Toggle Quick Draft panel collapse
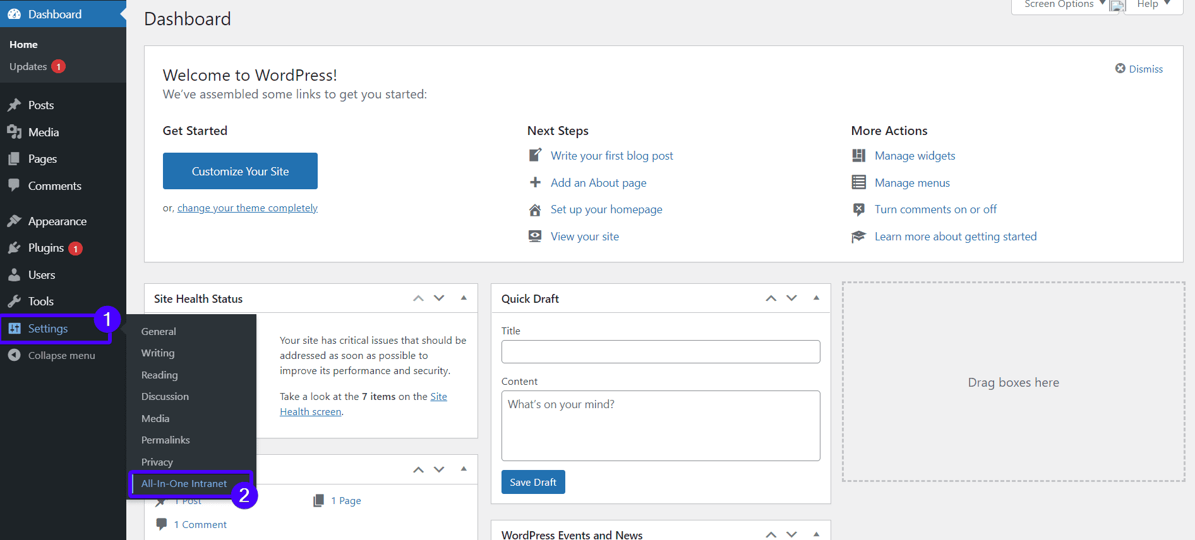This screenshot has height=540, width=1195. point(816,298)
